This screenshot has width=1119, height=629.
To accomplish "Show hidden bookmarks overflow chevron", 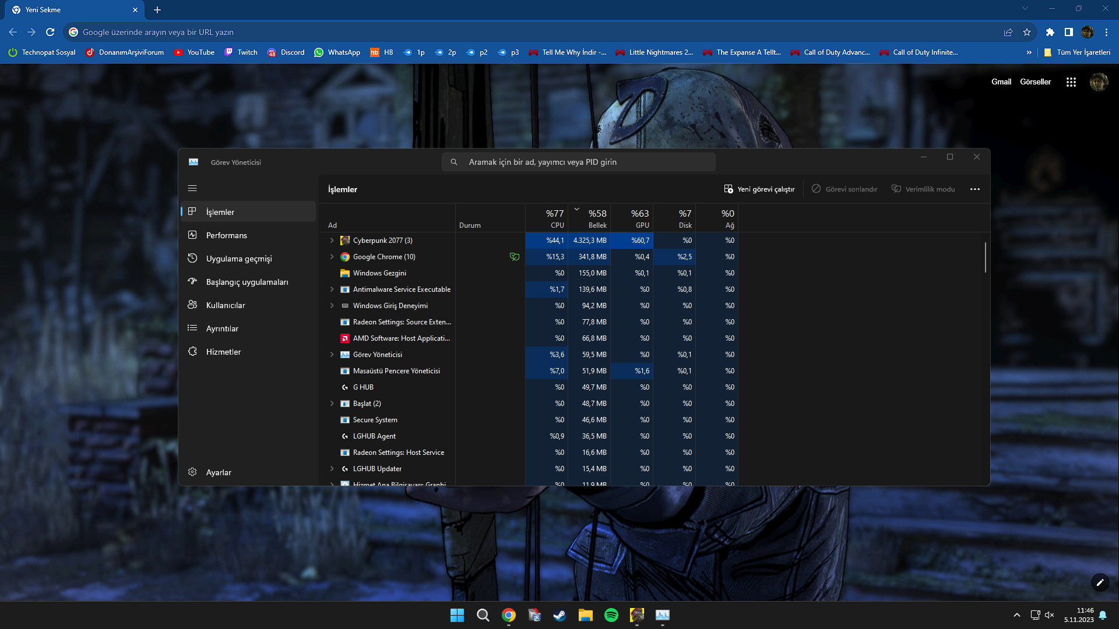I will tap(1029, 52).
